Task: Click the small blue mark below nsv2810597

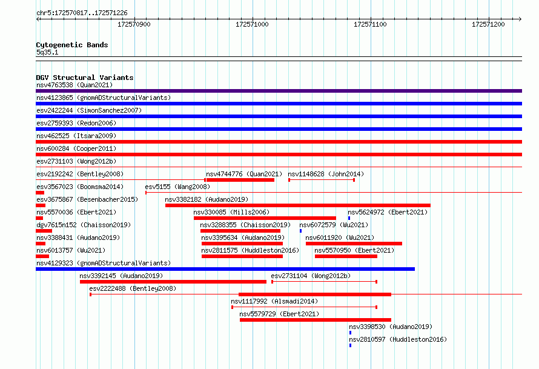Action: (350, 345)
